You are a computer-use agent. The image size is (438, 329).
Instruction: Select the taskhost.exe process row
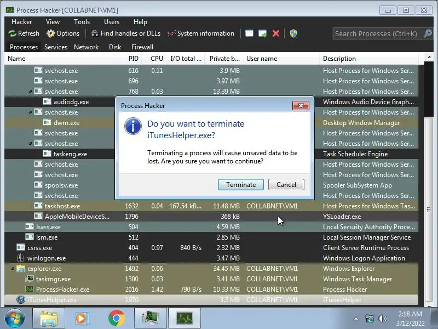[211, 206]
